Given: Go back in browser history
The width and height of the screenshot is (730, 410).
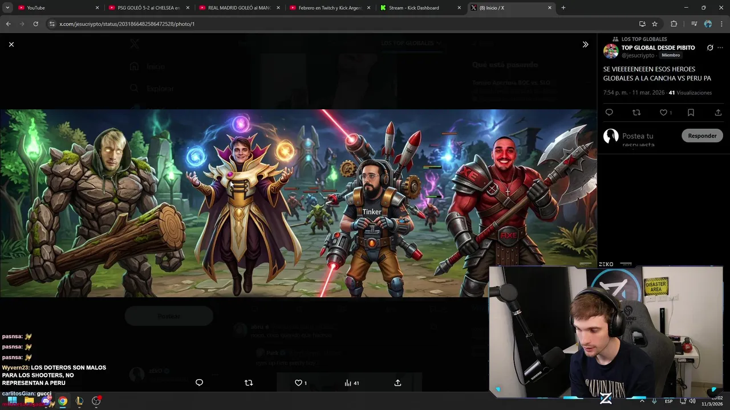Looking at the screenshot, I should (8, 24).
